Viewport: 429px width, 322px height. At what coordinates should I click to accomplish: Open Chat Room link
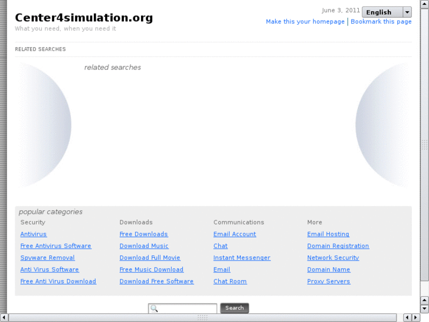(230, 281)
